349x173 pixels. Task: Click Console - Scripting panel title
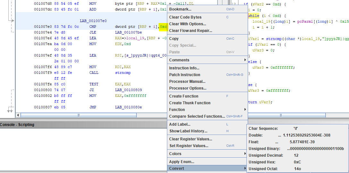pos(17,125)
